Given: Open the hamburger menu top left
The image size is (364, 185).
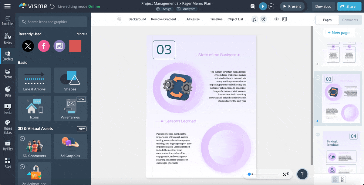Looking at the screenshot, I should [x=8, y=6].
